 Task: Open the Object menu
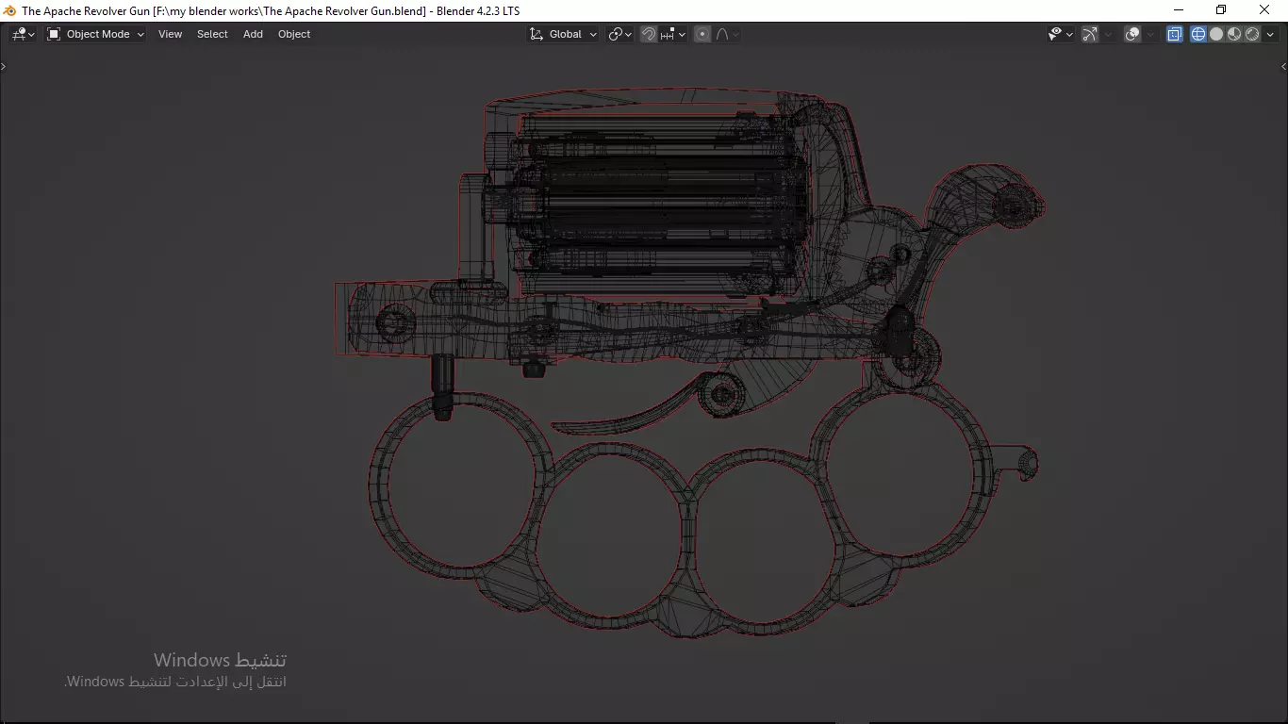(x=294, y=34)
